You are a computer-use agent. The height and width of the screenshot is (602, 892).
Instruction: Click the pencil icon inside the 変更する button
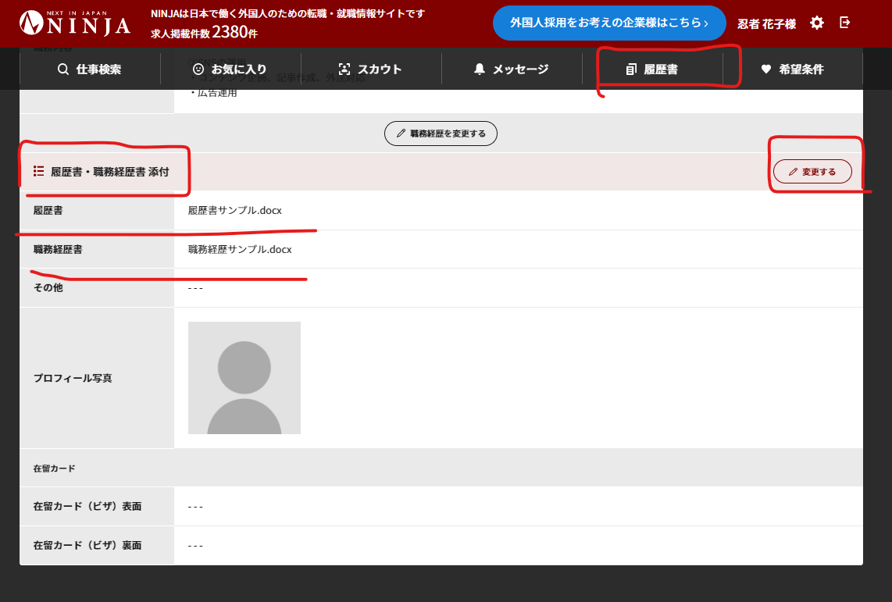pos(793,171)
